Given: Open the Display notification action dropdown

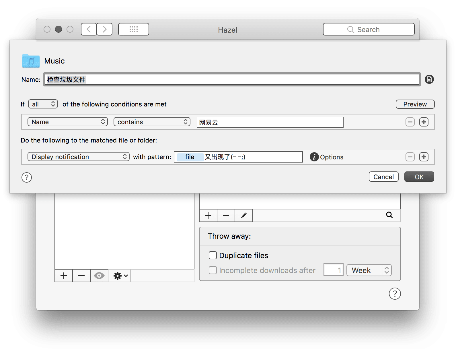Looking at the screenshot, I should click(x=78, y=157).
